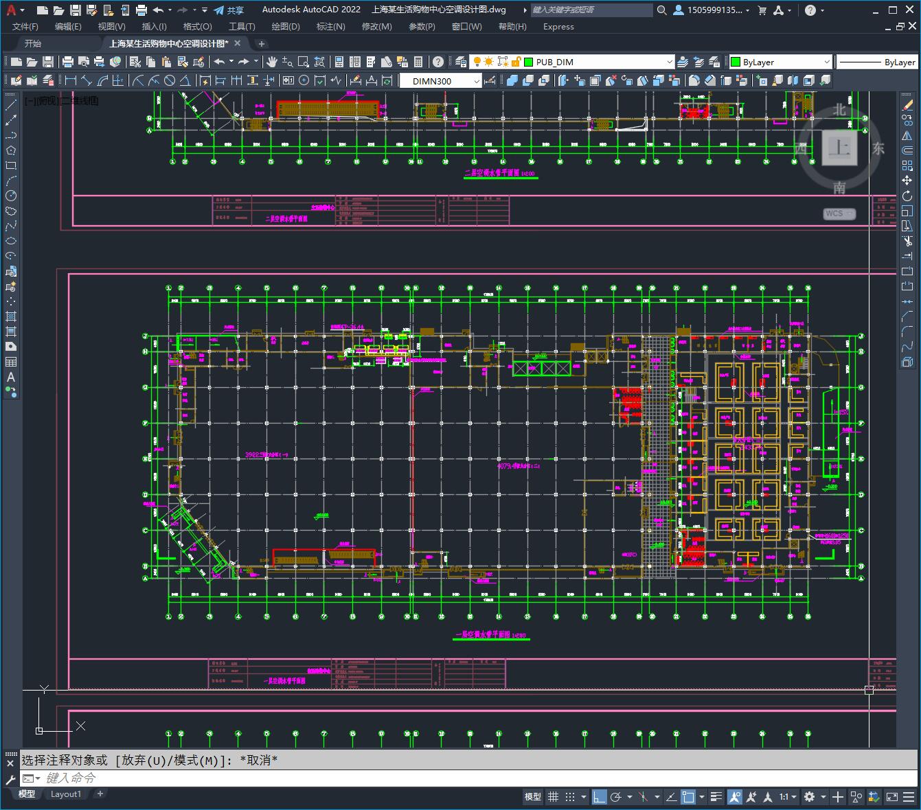Switch to the Layout1 tab
The width and height of the screenshot is (921, 810).
pyautogui.click(x=66, y=794)
